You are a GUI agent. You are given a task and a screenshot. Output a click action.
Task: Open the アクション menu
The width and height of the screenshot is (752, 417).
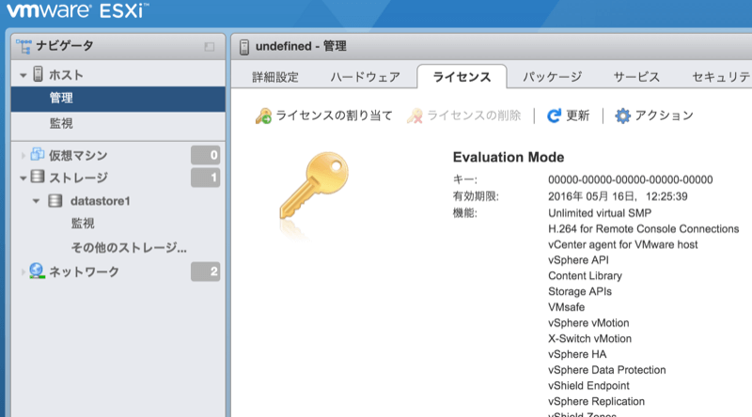[654, 116]
